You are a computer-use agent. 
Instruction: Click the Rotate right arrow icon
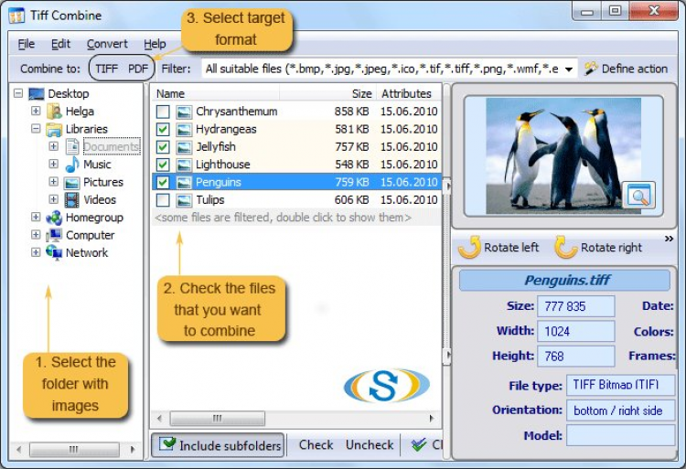[566, 247]
